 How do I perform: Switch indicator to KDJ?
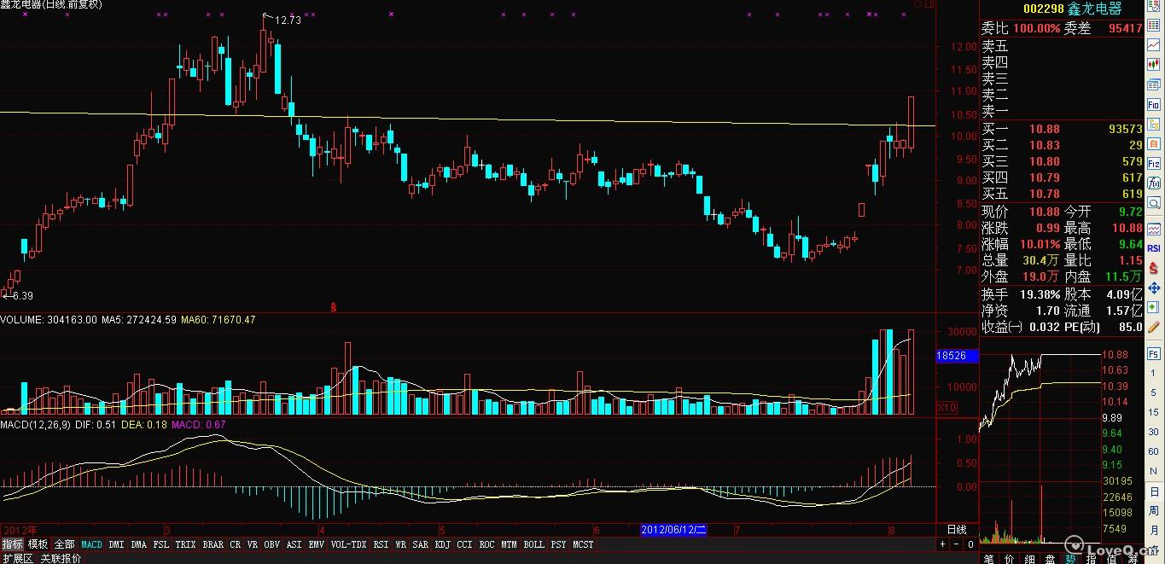[x=442, y=544]
